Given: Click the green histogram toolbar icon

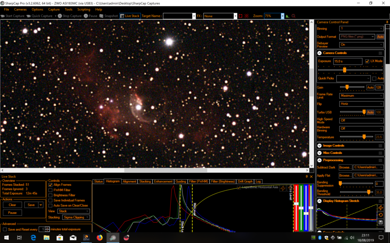Looking at the screenshot, I should (287, 16).
